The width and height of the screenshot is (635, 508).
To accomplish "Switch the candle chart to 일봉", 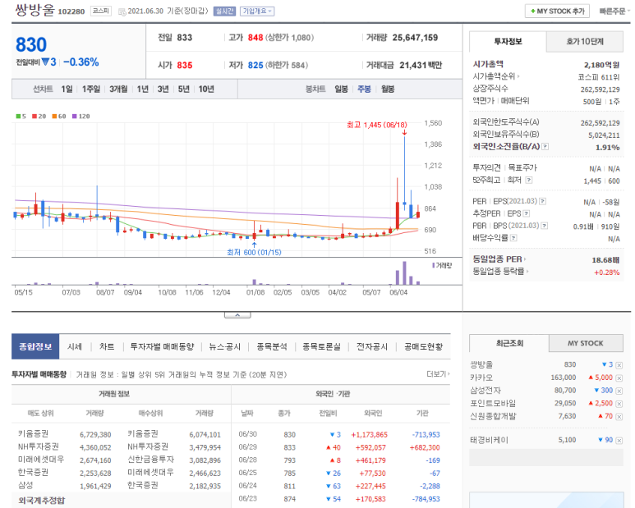I will pyautogui.click(x=341, y=89).
